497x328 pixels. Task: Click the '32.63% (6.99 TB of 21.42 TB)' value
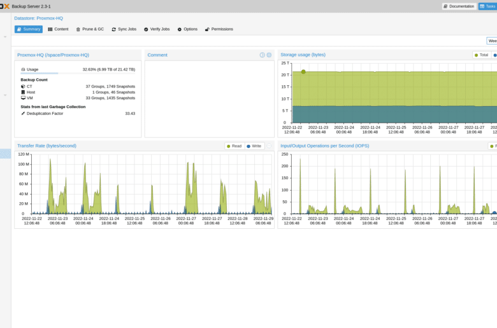(x=109, y=69)
